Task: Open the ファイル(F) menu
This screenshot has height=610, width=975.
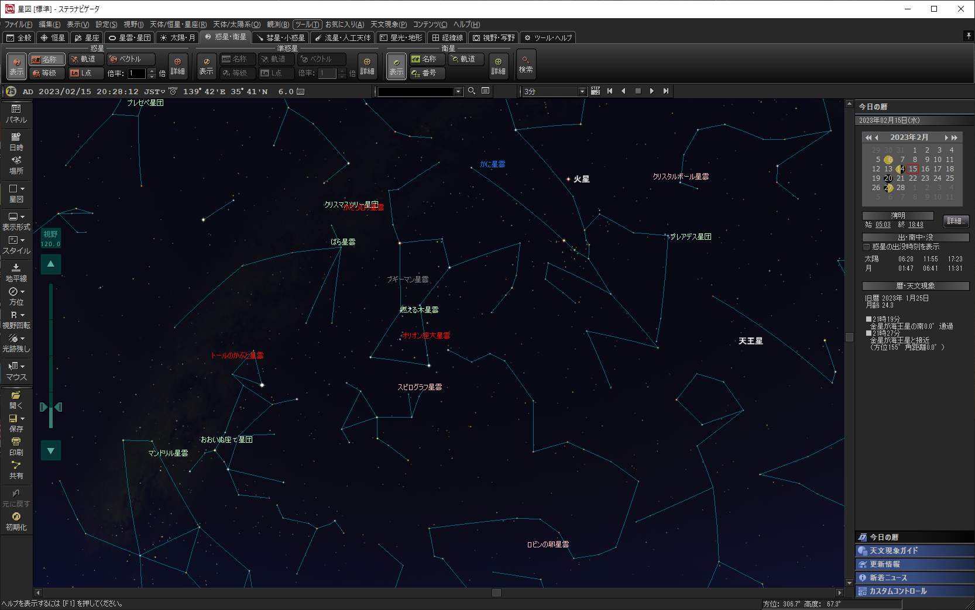Action: click(x=18, y=25)
